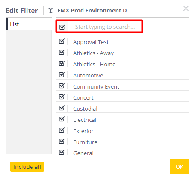This screenshot has height=180, width=195.
Task: Uncheck the Electrical checkbox
Action: (x=62, y=119)
